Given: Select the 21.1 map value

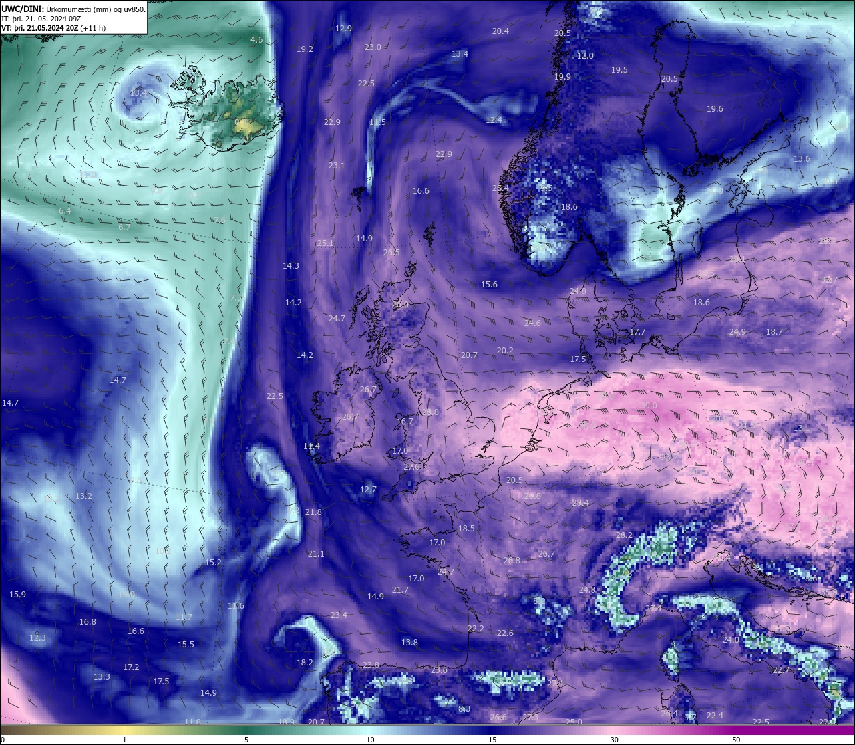Looking at the screenshot, I should pyautogui.click(x=316, y=554).
